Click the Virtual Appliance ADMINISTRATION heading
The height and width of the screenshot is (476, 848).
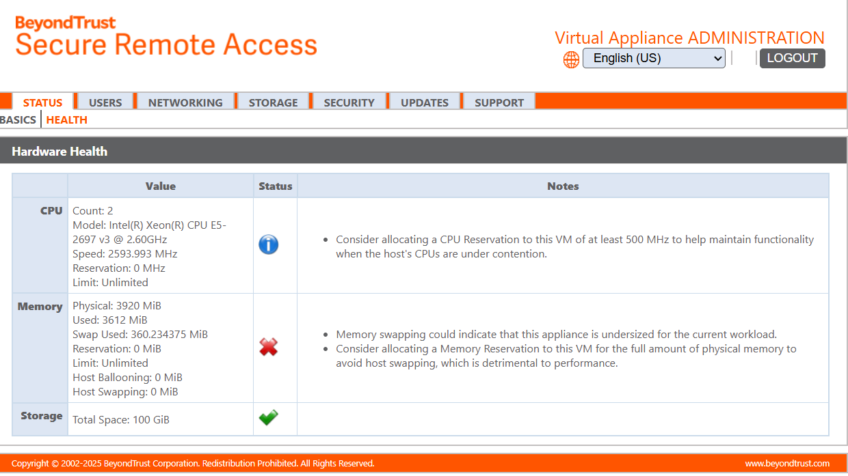689,38
